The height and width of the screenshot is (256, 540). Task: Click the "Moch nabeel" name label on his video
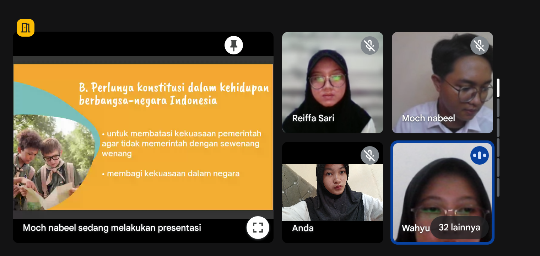point(428,118)
